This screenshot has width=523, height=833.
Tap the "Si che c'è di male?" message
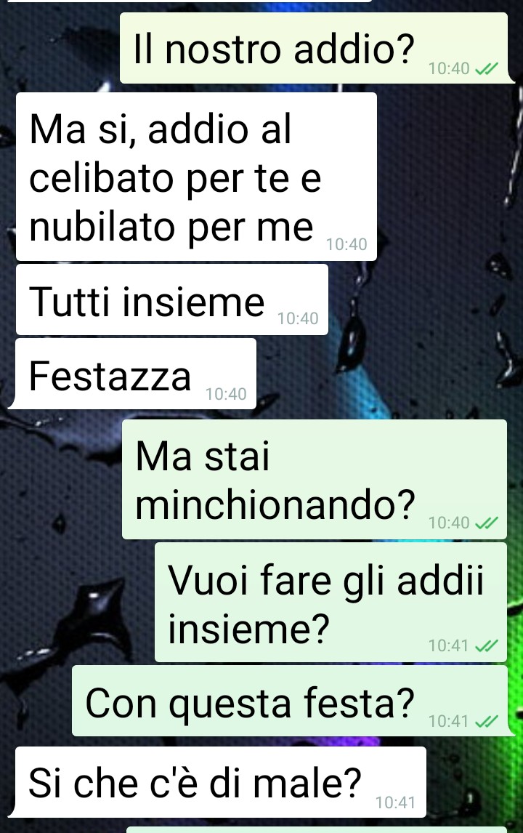click(220, 782)
